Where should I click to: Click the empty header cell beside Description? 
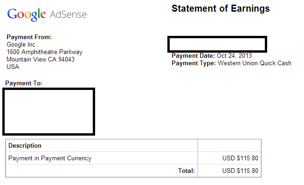click(x=229, y=145)
